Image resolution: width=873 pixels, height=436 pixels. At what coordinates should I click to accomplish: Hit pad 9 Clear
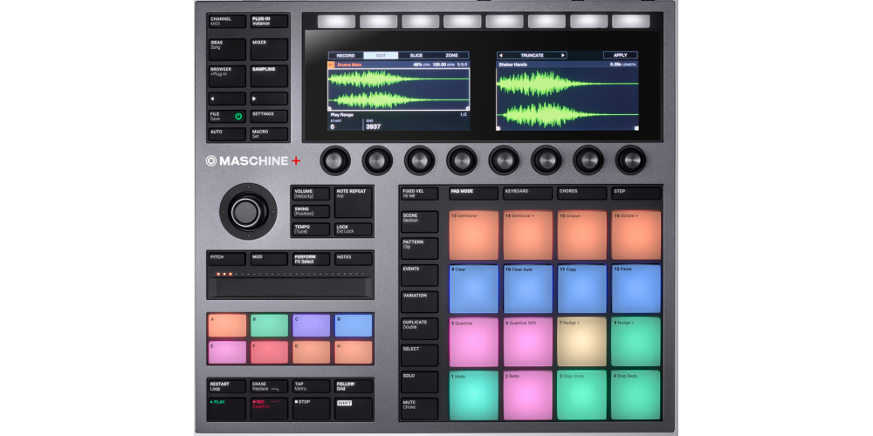tap(474, 289)
